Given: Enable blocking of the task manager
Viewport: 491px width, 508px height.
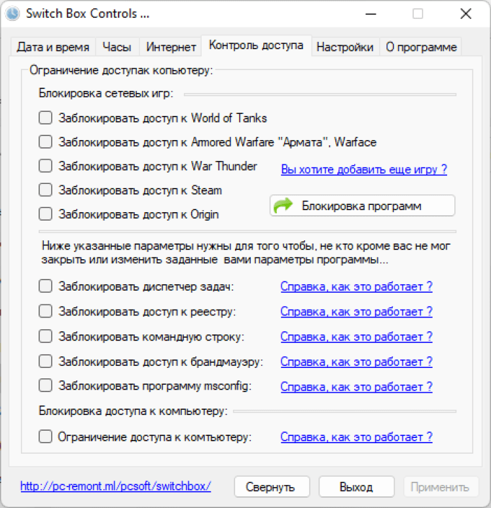Looking at the screenshot, I should (x=45, y=287).
